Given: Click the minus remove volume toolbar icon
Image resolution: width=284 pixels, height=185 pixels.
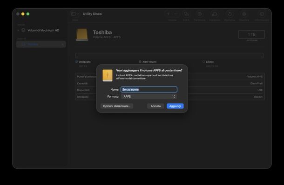Looking at the screenshot, I should 176,14.
